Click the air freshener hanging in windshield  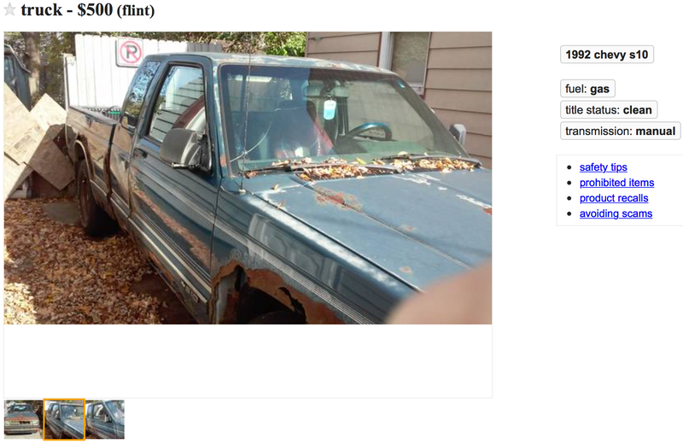tap(330, 109)
